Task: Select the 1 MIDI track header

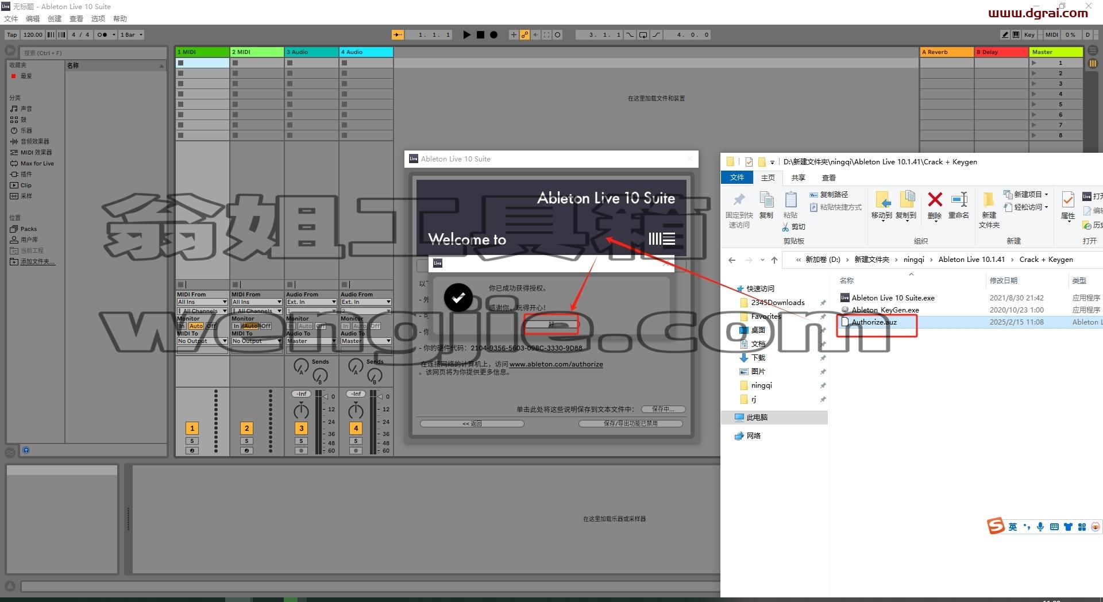Action: 202,52
